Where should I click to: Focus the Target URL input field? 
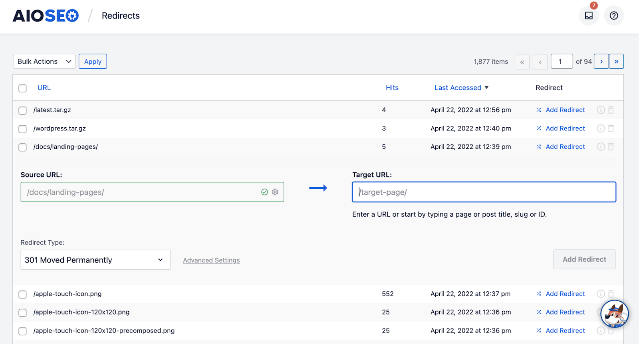(484, 192)
